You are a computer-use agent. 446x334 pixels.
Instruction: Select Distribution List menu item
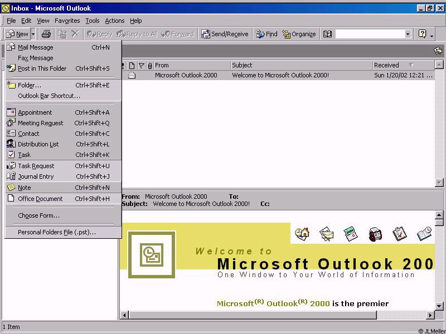pyautogui.click(x=63, y=144)
